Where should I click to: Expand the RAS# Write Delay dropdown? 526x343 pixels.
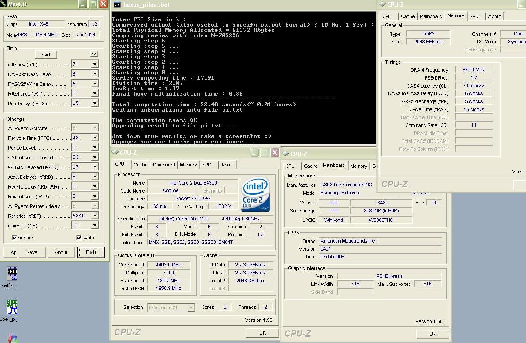tap(95, 84)
